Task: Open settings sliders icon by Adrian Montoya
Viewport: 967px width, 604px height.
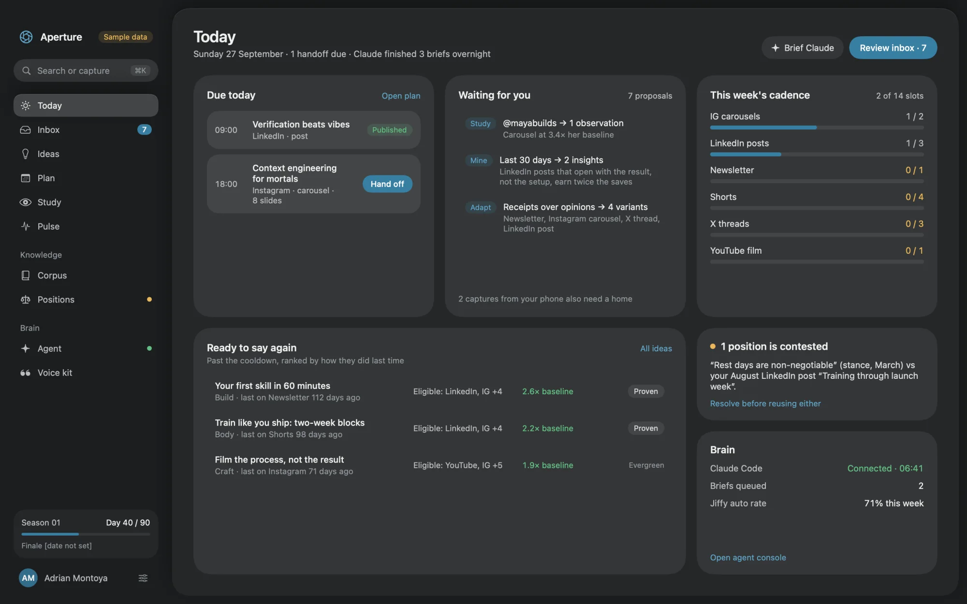Action: [143, 578]
